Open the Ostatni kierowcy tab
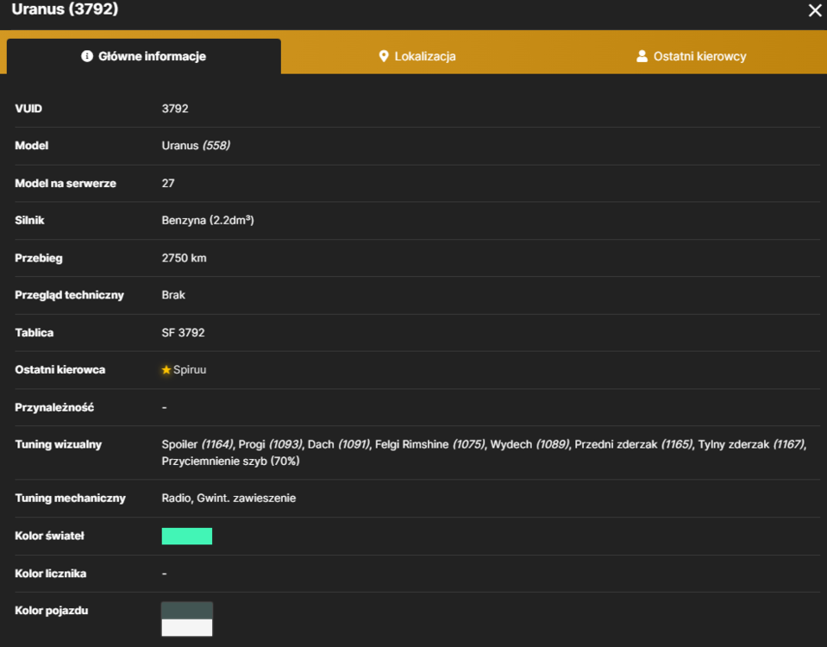Image resolution: width=827 pixels, height=647 pixels. (x=691, y=56)
